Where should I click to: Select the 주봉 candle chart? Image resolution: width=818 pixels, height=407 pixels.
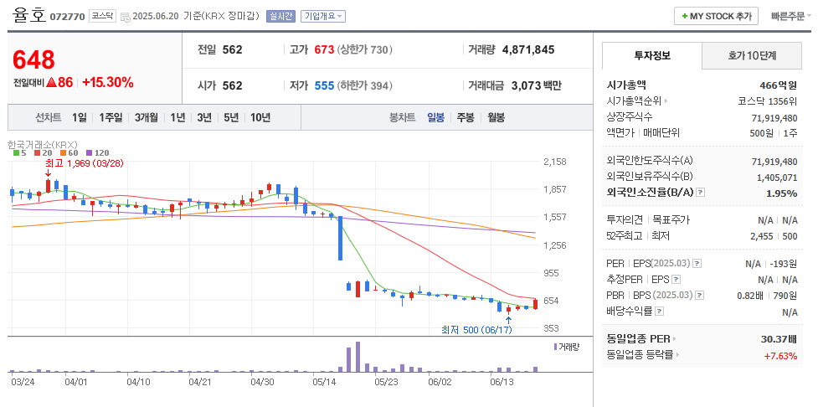(x=466, y=117)
